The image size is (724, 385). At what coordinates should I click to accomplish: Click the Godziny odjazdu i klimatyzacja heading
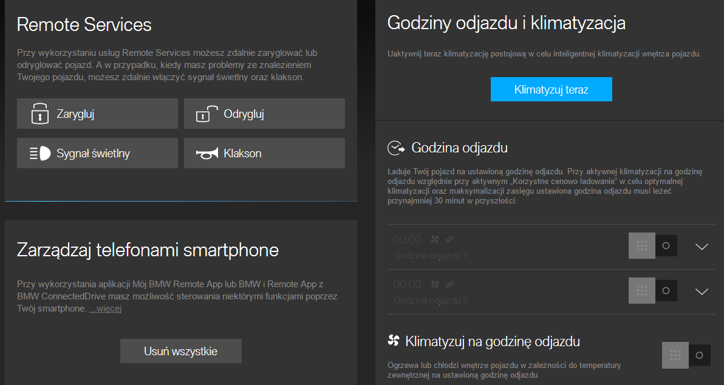[507, 23]
